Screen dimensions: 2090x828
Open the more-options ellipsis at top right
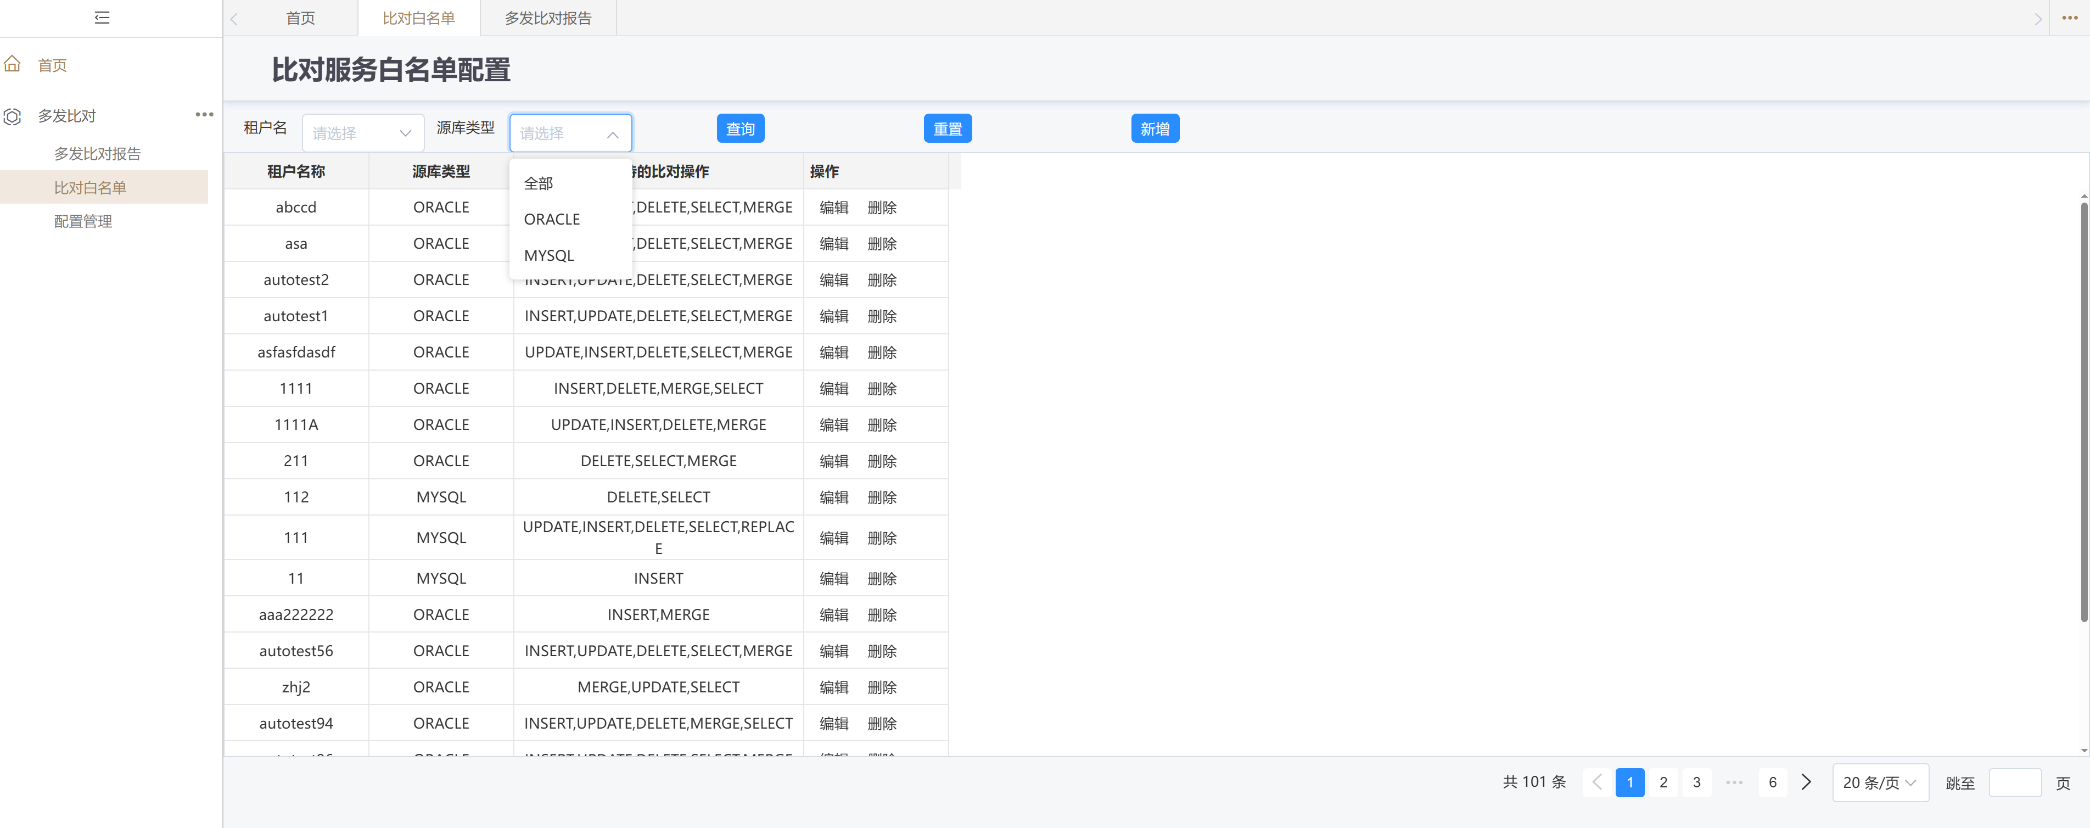[x=2070, y=17]
